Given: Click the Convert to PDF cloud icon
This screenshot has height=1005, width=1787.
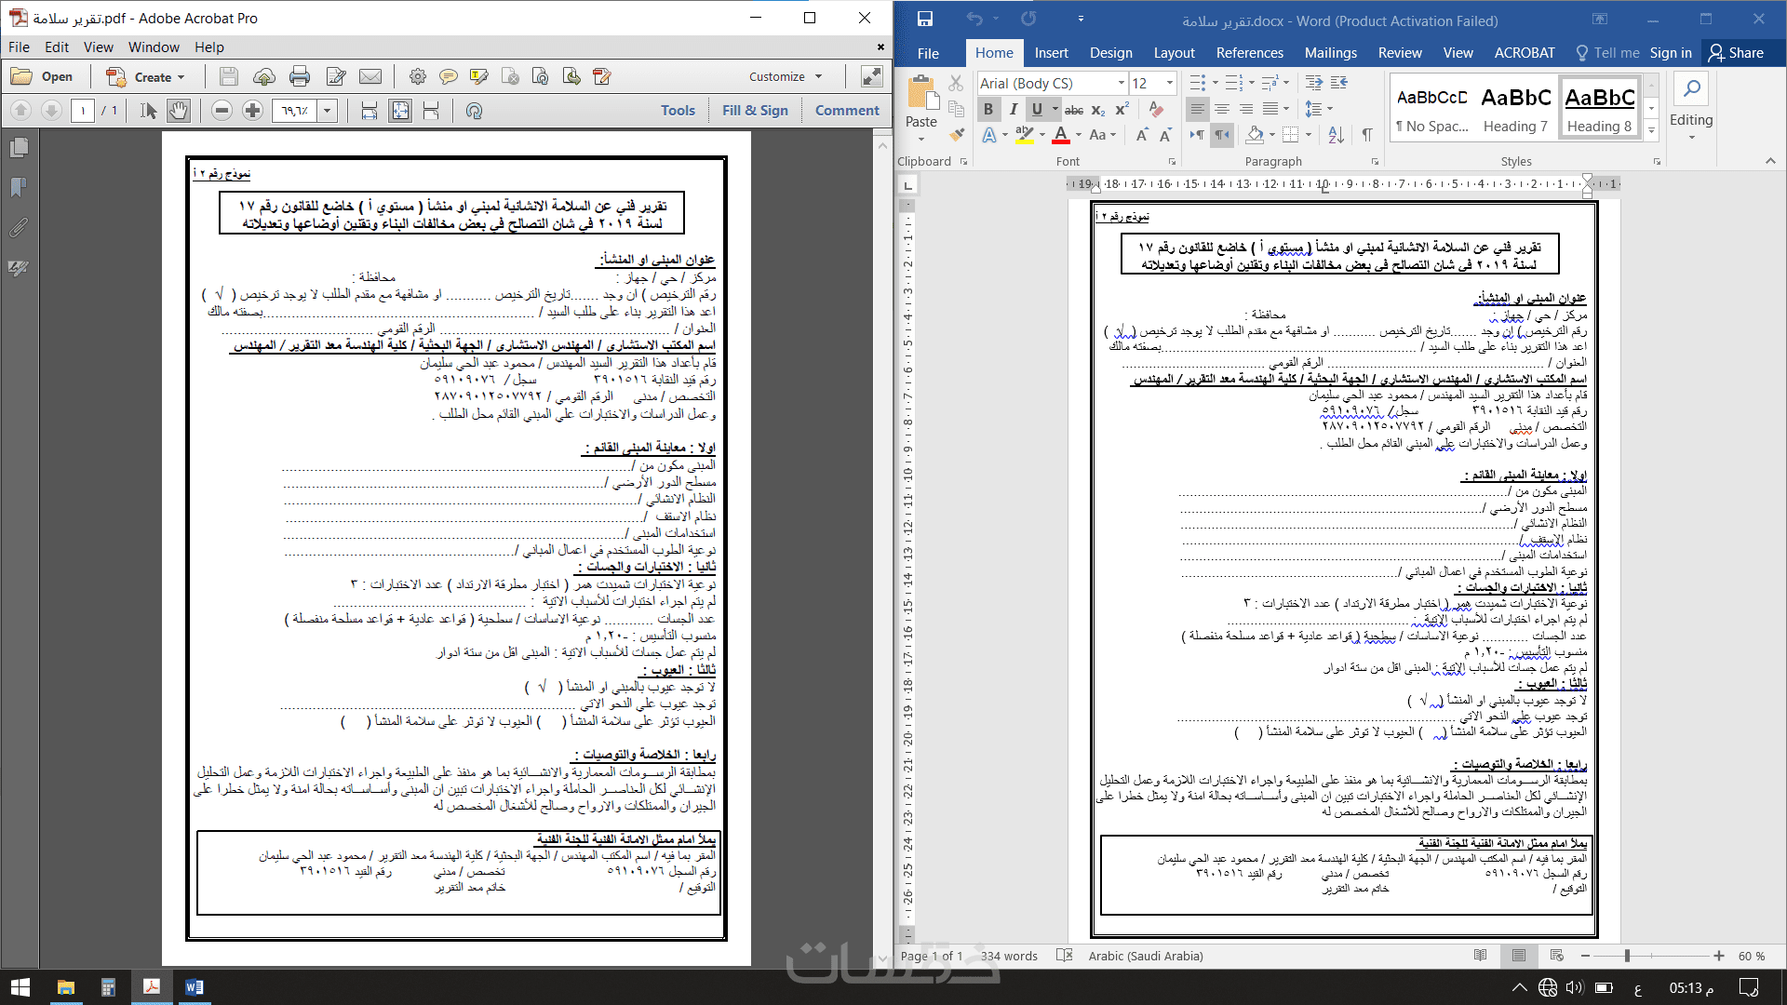Looking at the screenshot, I should click(x=264, y=76).
